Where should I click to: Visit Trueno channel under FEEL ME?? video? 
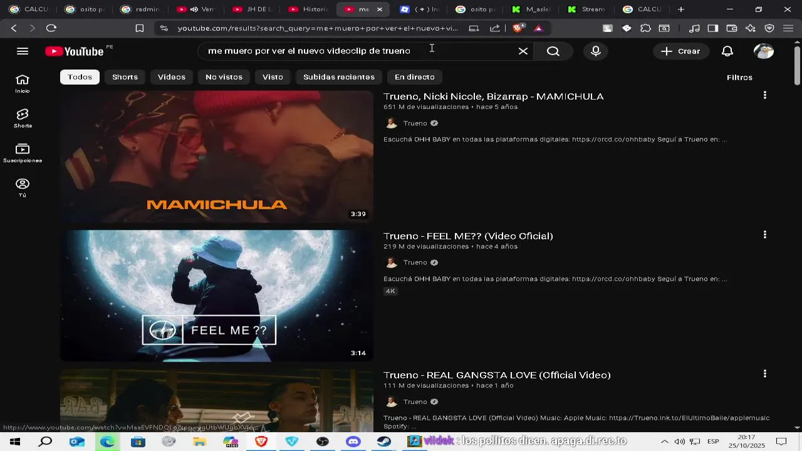[x=415, y=262]
